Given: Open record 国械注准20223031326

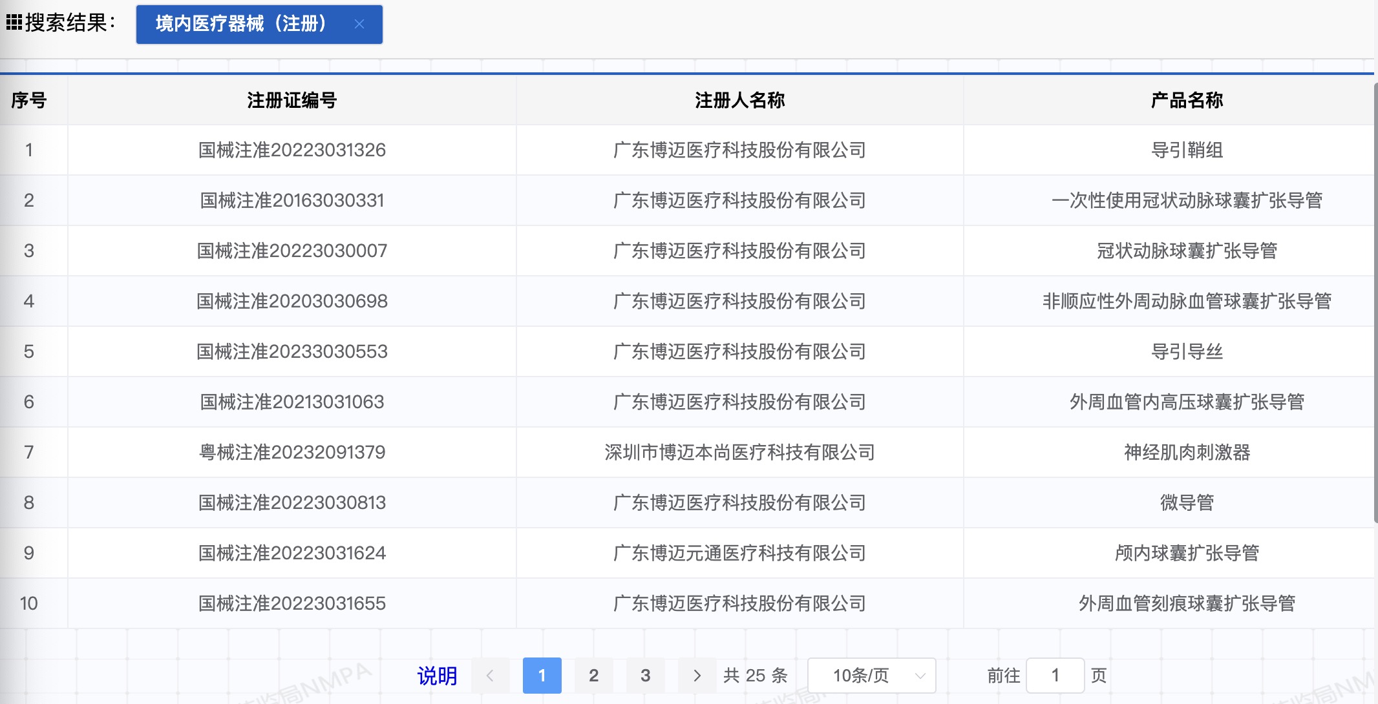Looking at the screenshot, I should coord(291,150).
